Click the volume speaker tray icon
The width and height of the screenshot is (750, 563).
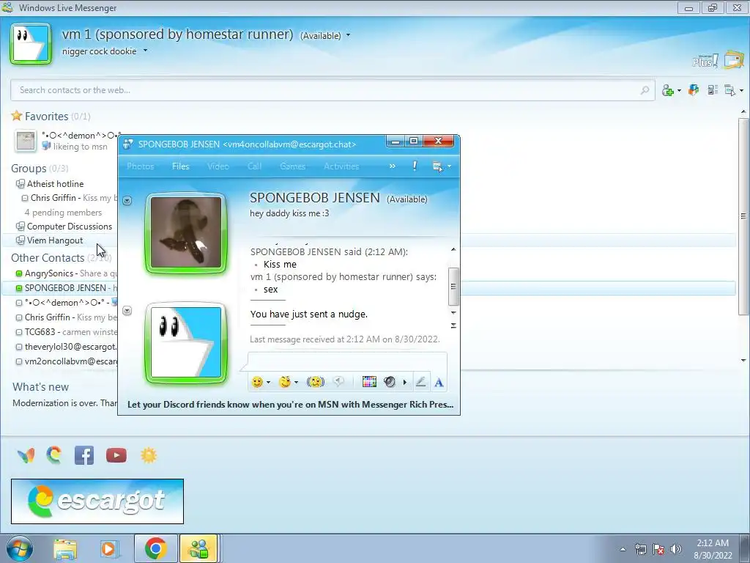pyautogui.click(x=676, y=549)
